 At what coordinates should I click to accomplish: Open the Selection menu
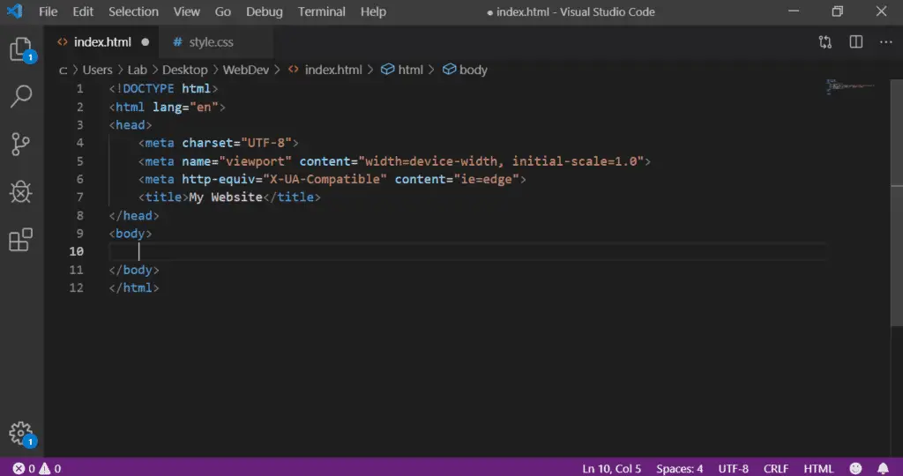(x=133, y=11)
